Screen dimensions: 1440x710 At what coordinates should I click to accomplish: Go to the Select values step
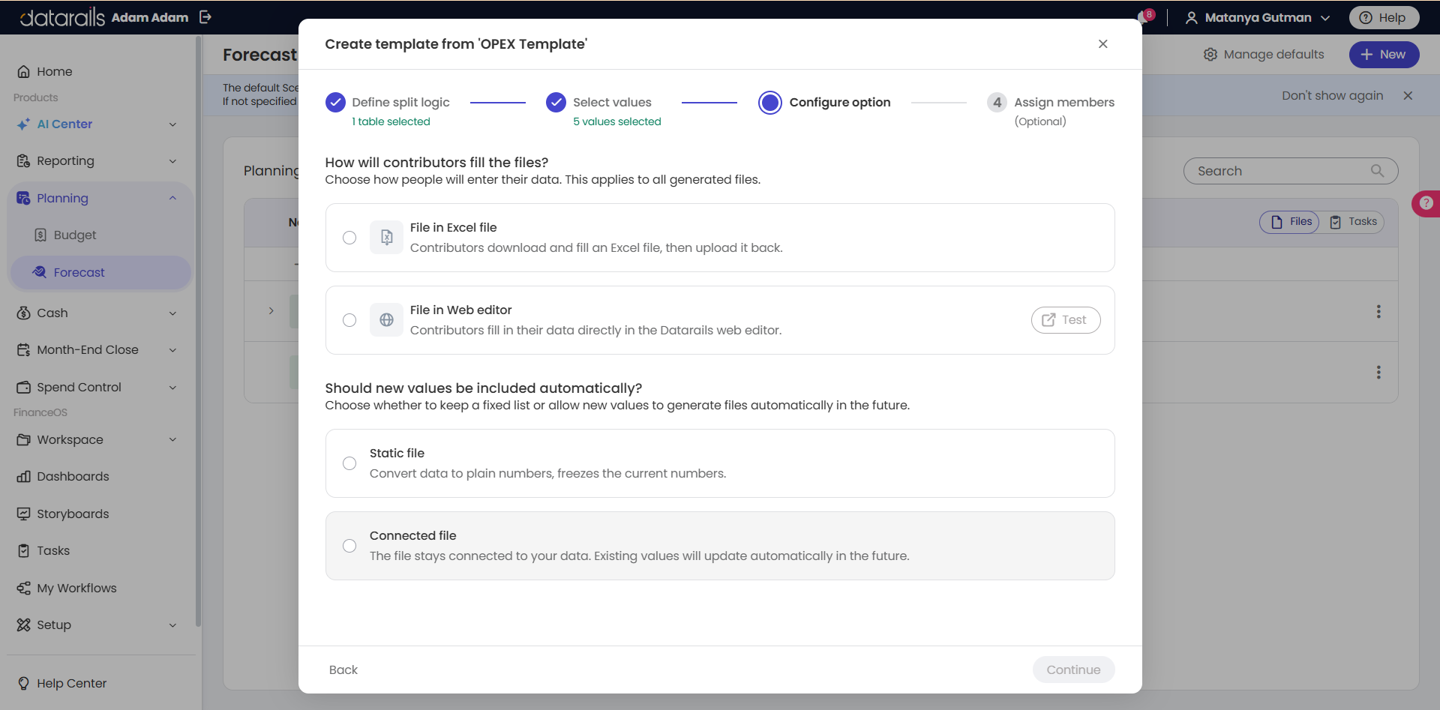tap(604, 110)
